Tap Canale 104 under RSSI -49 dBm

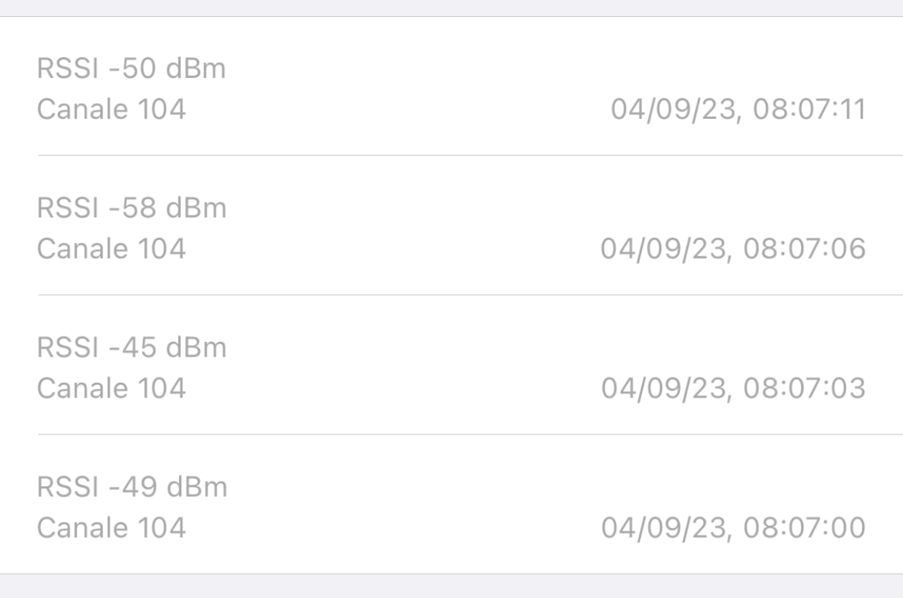[x=111, y=528]
